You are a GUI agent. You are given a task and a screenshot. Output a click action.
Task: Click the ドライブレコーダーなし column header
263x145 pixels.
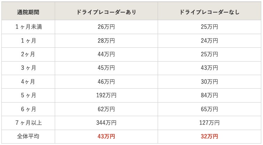209,12
